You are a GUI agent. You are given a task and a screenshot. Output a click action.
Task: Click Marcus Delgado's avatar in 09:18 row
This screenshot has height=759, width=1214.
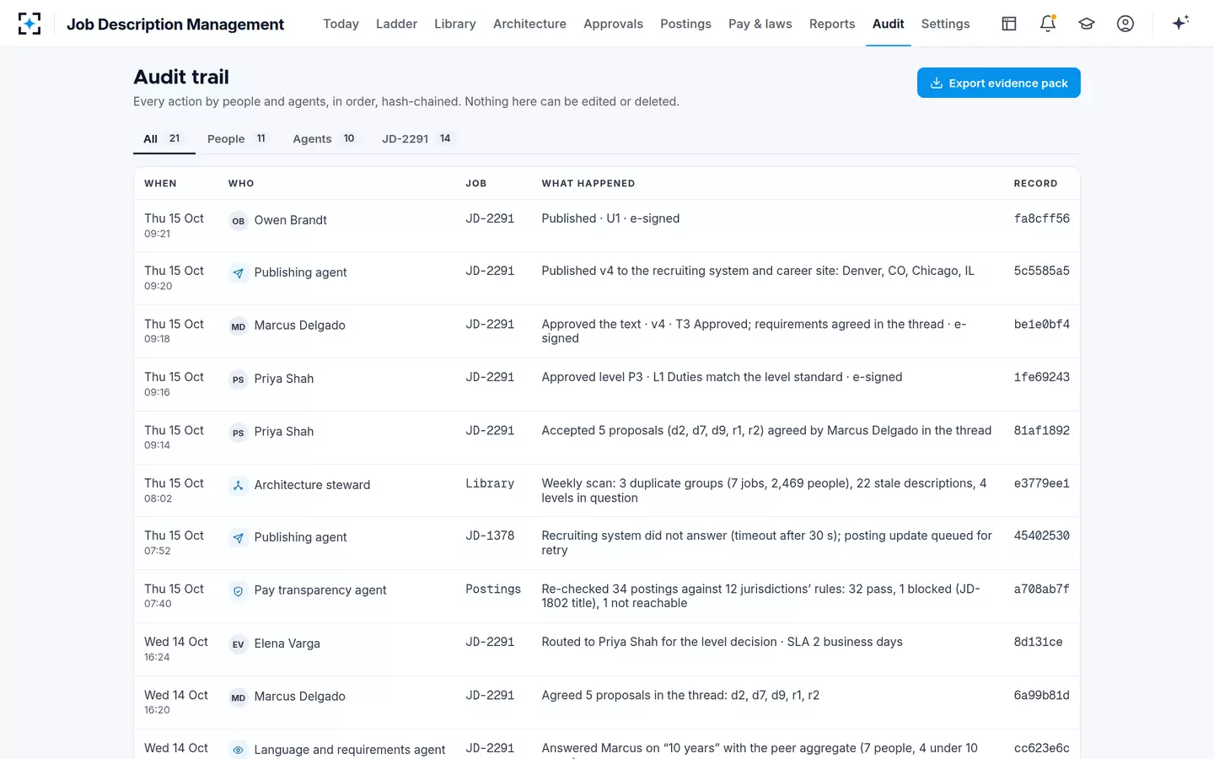pos(239,326)
